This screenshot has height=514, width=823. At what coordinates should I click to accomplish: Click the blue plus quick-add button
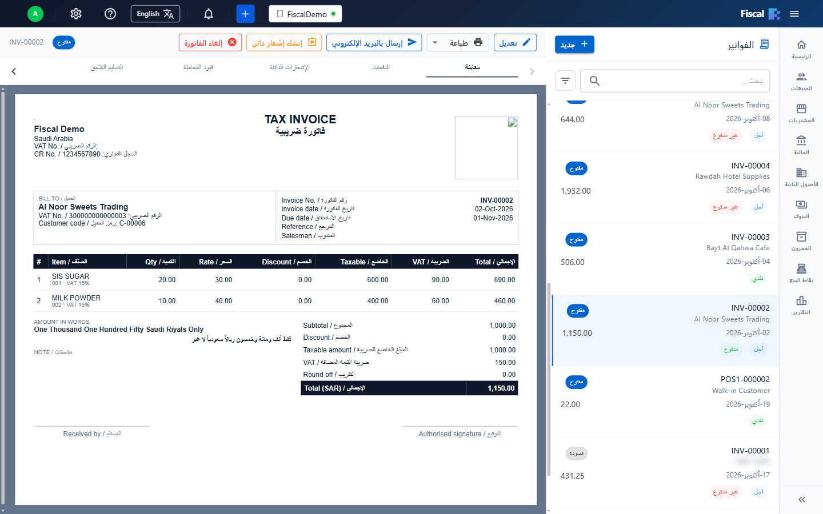[x=245, y=14]
